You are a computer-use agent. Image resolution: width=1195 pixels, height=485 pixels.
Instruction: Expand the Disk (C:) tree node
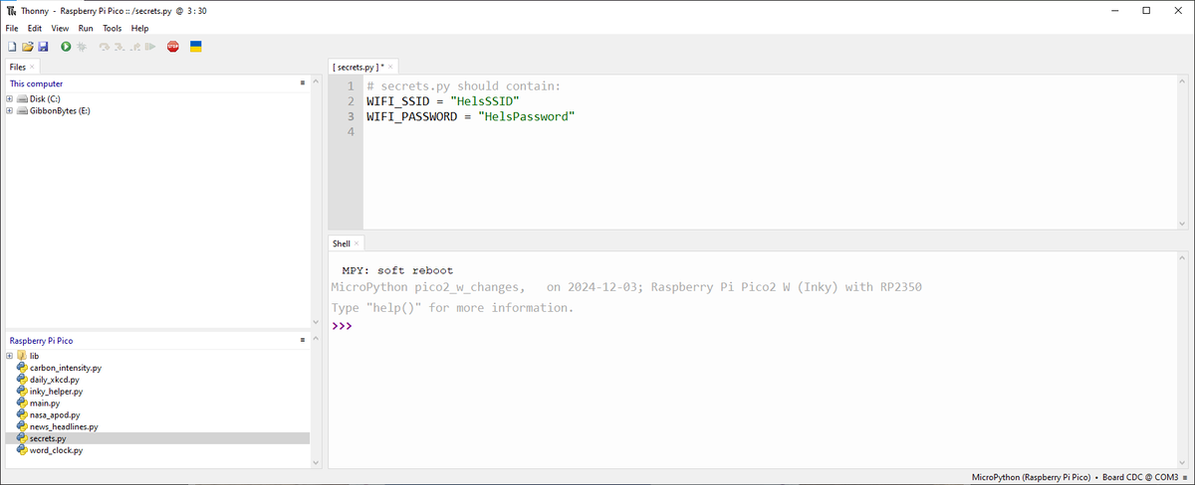9,99
